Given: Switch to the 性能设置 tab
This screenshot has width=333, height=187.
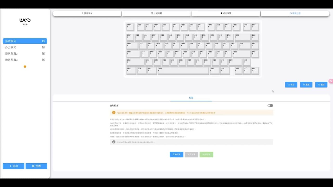Looking at the screenshot, I should tap(156, 13).
